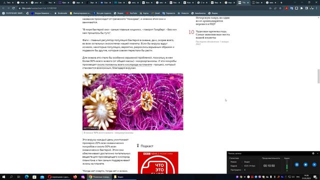Open the Mail app on the taskbar

[x=42, y=177]
